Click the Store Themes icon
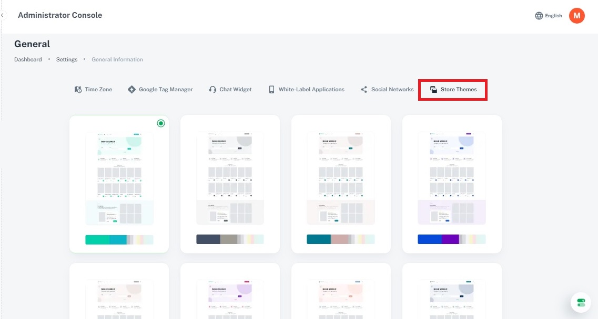Viewport: 598px width, 319px height. point(433,90)
